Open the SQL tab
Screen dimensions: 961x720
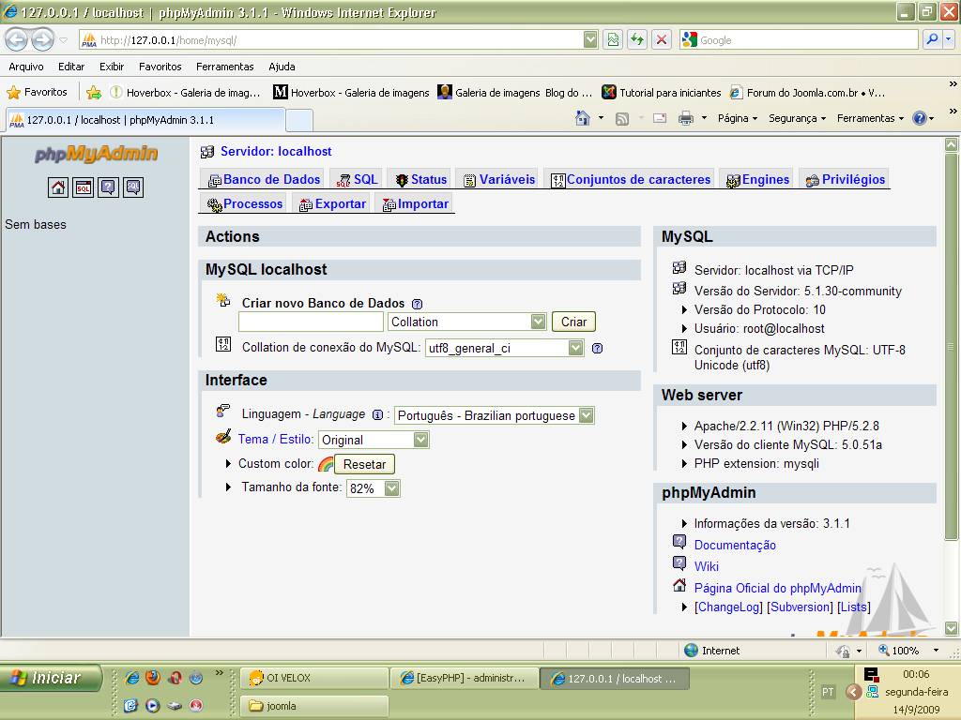pos(358,179)
